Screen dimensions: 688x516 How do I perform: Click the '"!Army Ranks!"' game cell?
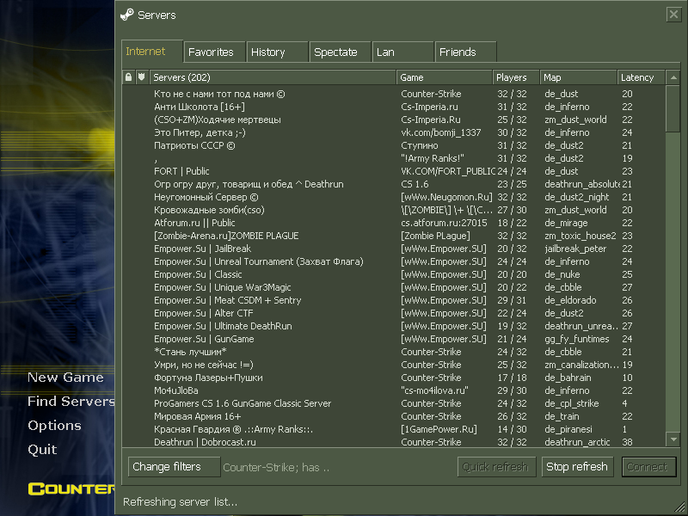click(x=433, y=158)
